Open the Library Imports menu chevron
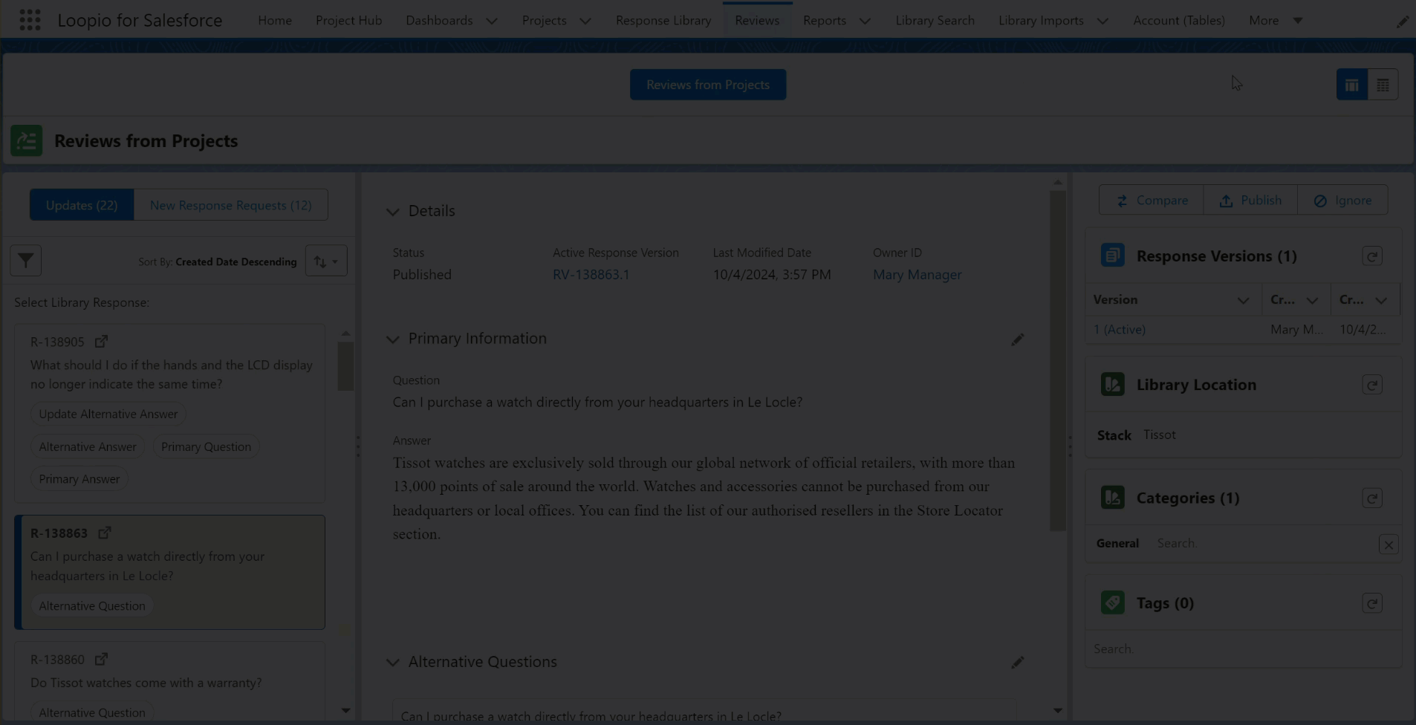The image size is (1416, 725). tap(1102, 21)
